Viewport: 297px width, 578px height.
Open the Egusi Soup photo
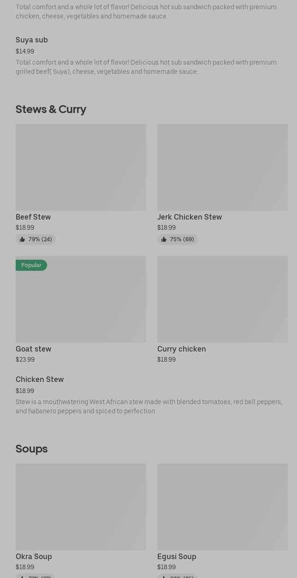point(222,506)
